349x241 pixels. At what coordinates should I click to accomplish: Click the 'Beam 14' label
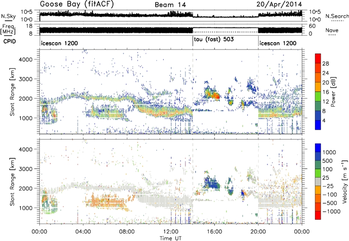tap(170, 5)
